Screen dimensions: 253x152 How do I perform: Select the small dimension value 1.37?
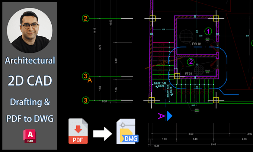coord(163,29)
